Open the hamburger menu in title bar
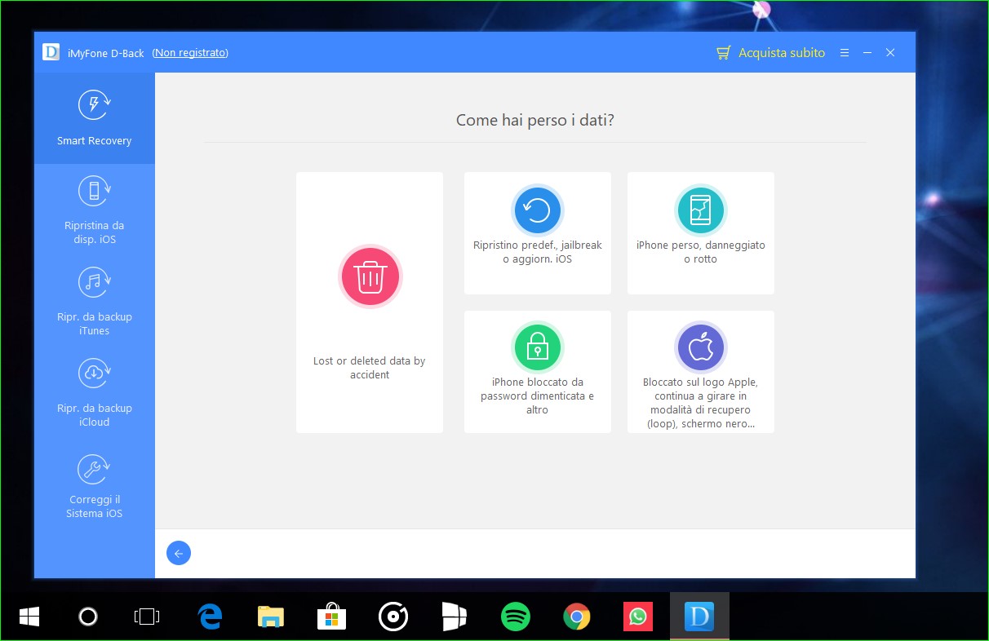Image resolution: width=989 pixels, height=641 pixels. (845, 52)
